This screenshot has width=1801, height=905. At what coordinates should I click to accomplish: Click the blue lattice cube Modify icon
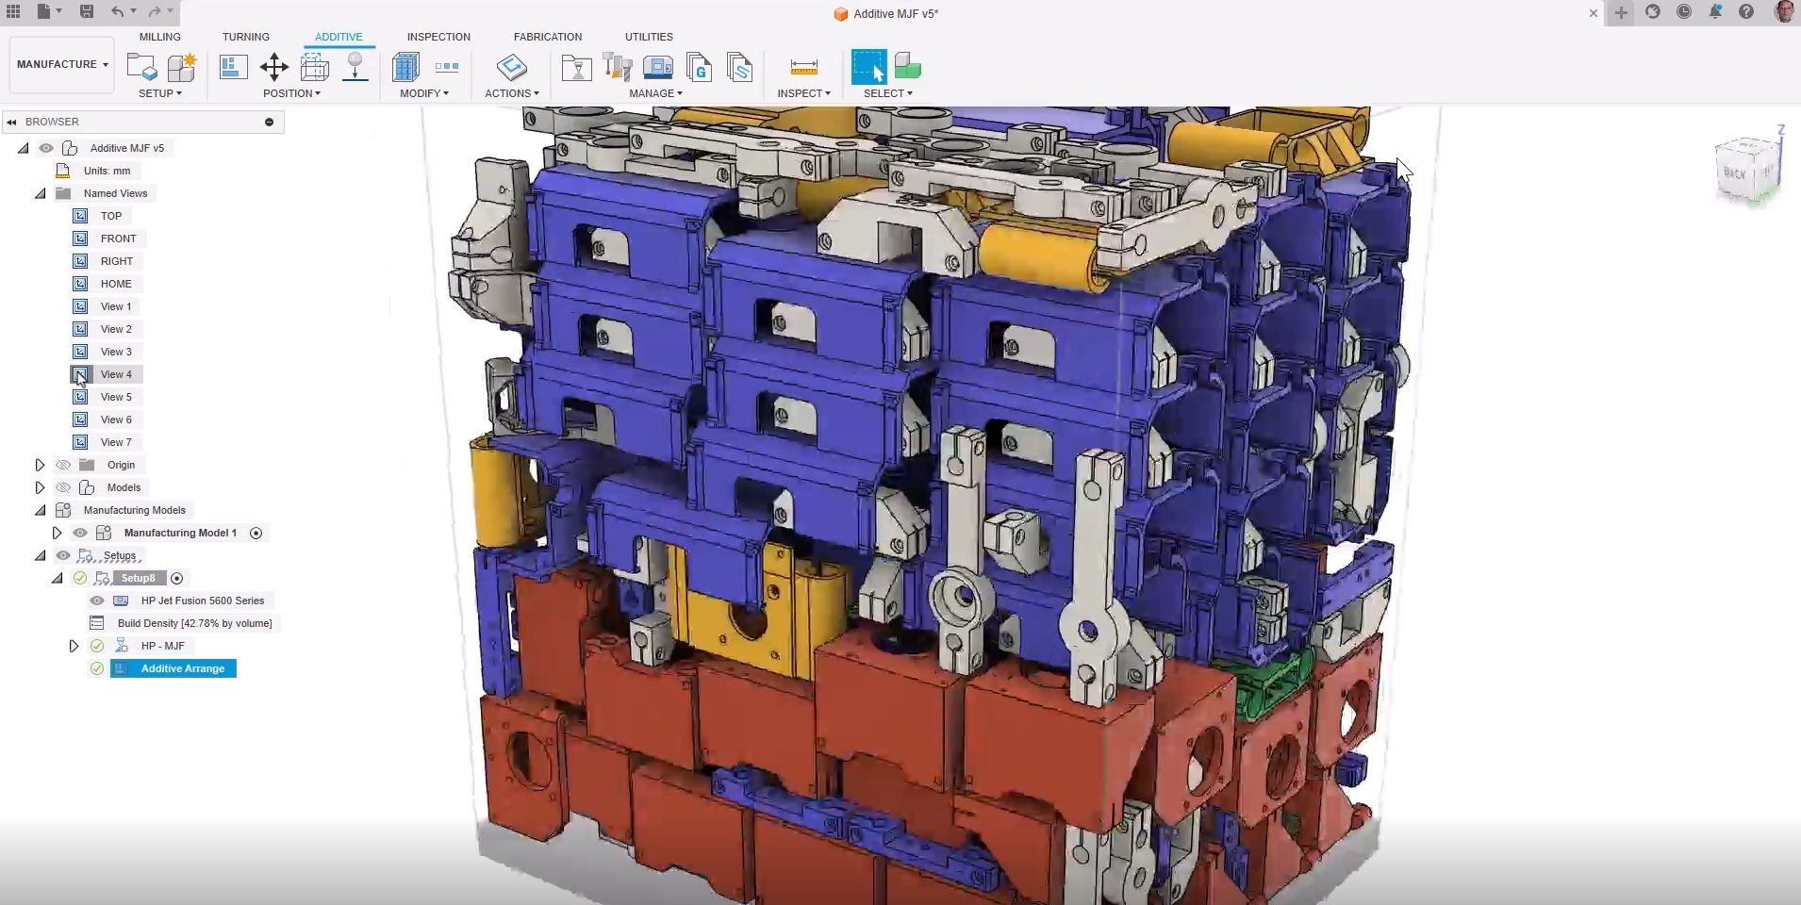(x=405, y=67)
